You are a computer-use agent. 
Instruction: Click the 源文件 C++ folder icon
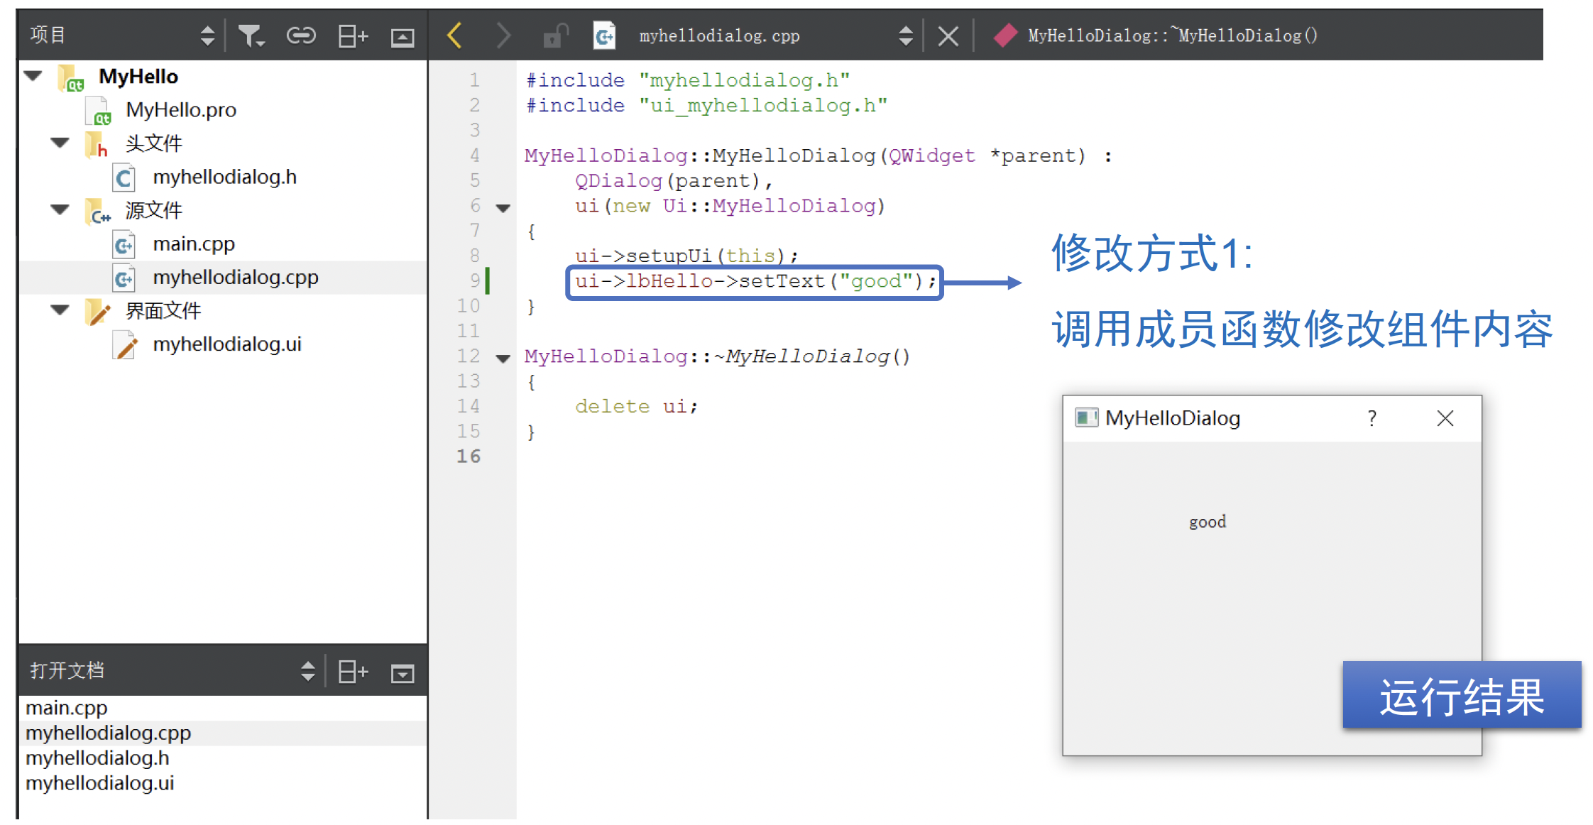98,211
